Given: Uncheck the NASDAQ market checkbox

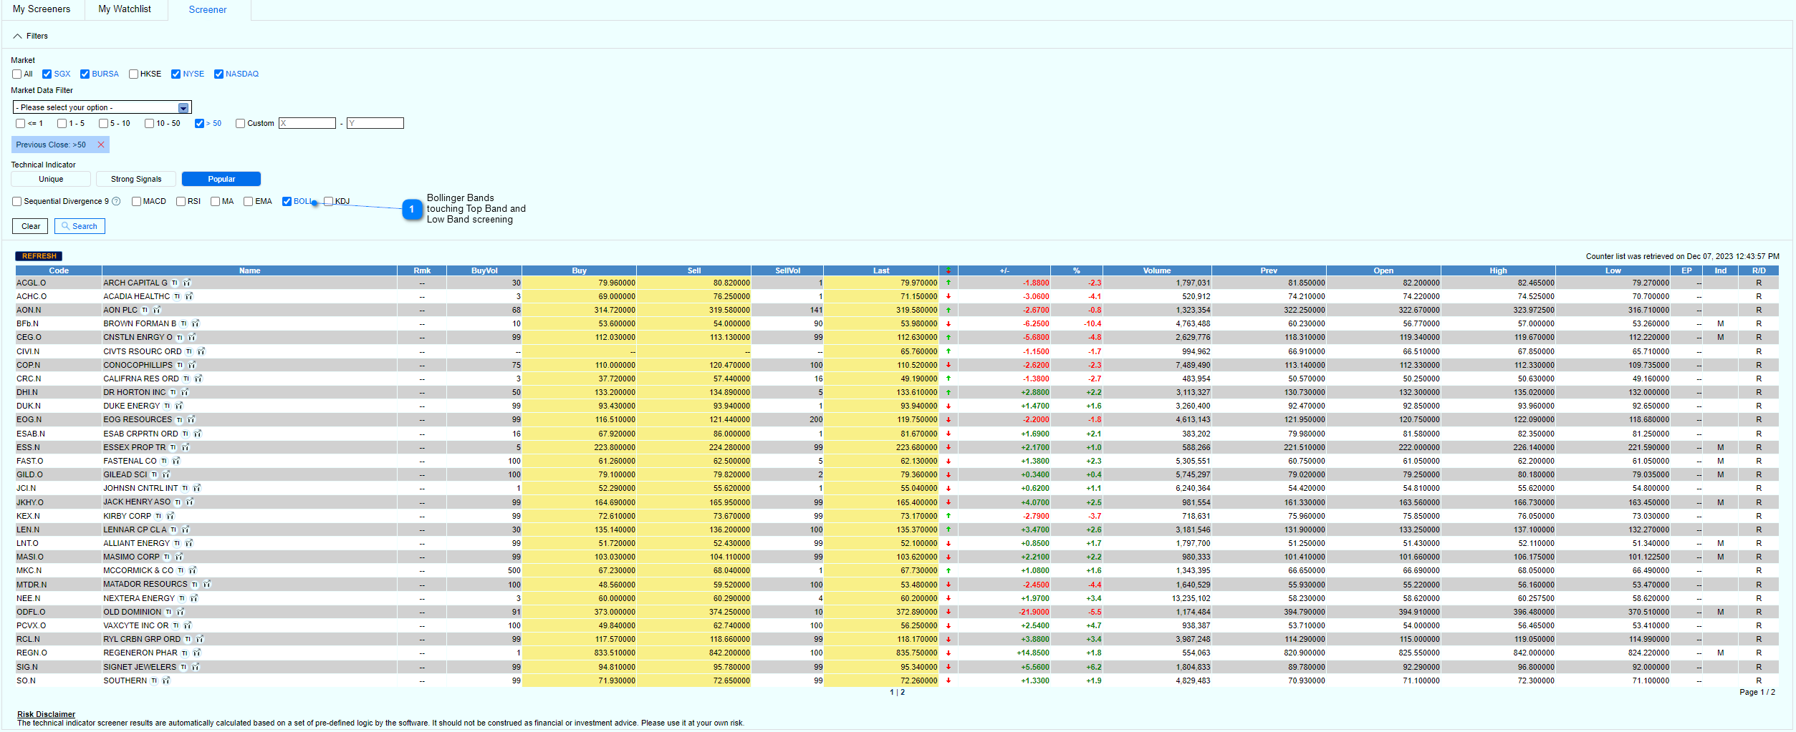Looking at the screenshot, I should pos(219,74).
